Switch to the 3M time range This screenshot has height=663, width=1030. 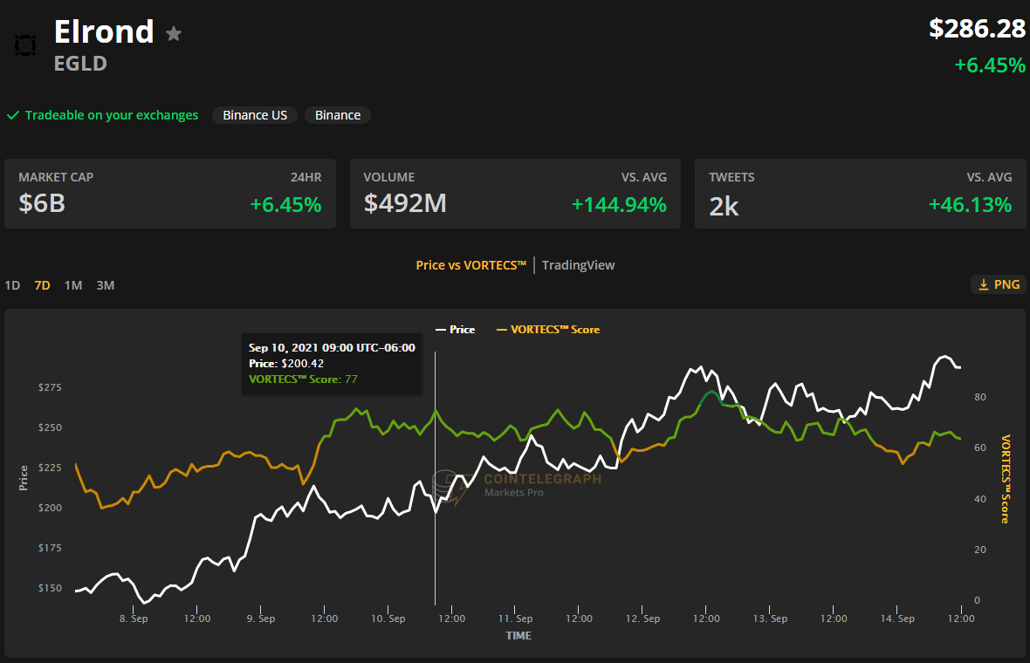[x=106, y=285]
